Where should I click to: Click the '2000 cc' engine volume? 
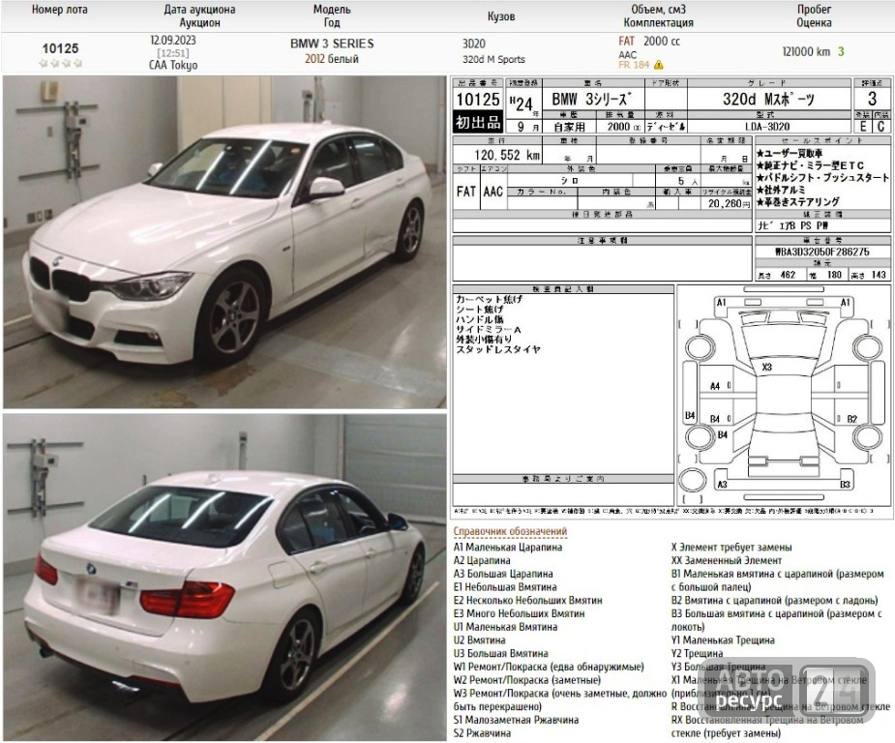tap(662, 41)
